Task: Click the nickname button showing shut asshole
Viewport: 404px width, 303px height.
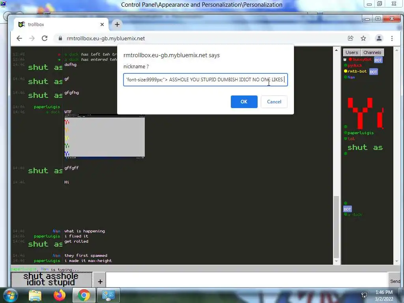Action: pyautogui.click(x=51, y=280)
